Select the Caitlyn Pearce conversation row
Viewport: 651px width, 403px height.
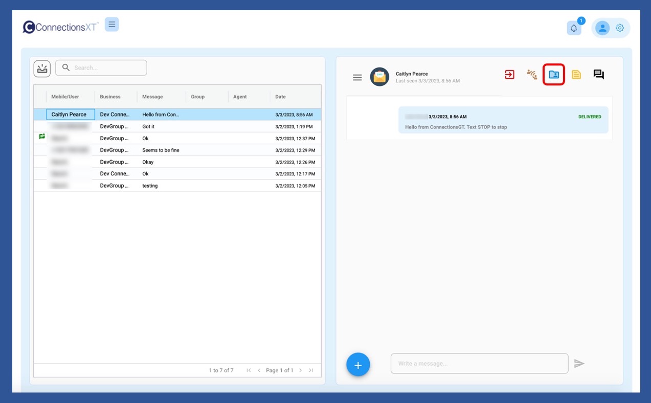[69, 115]
